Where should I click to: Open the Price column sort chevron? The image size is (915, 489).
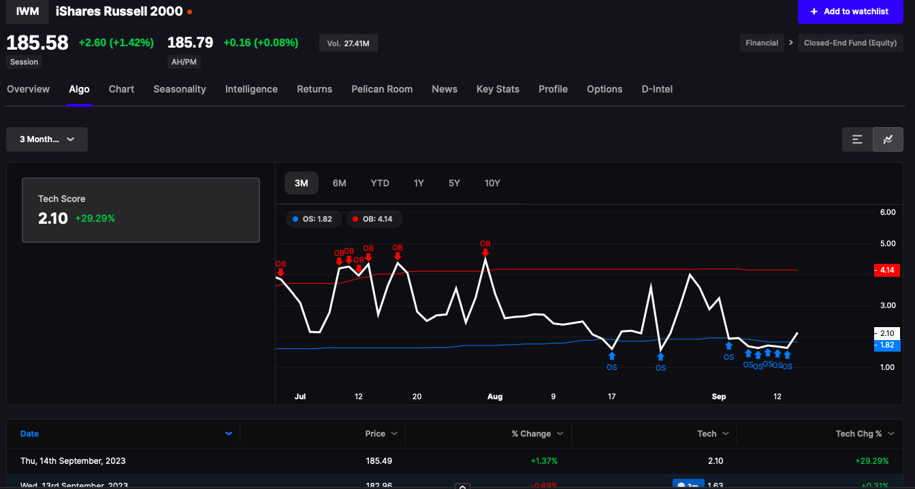pos(394,434)
